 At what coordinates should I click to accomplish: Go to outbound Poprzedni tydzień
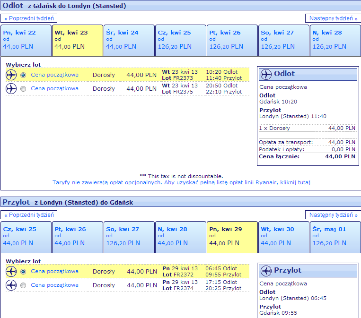pos(29,18)
